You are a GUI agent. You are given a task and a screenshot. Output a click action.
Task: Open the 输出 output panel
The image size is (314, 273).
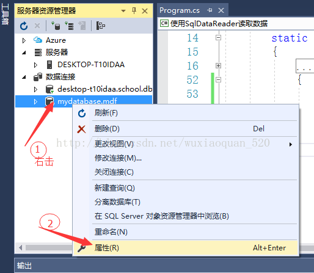pyautogui.click(x=24, y=266)
